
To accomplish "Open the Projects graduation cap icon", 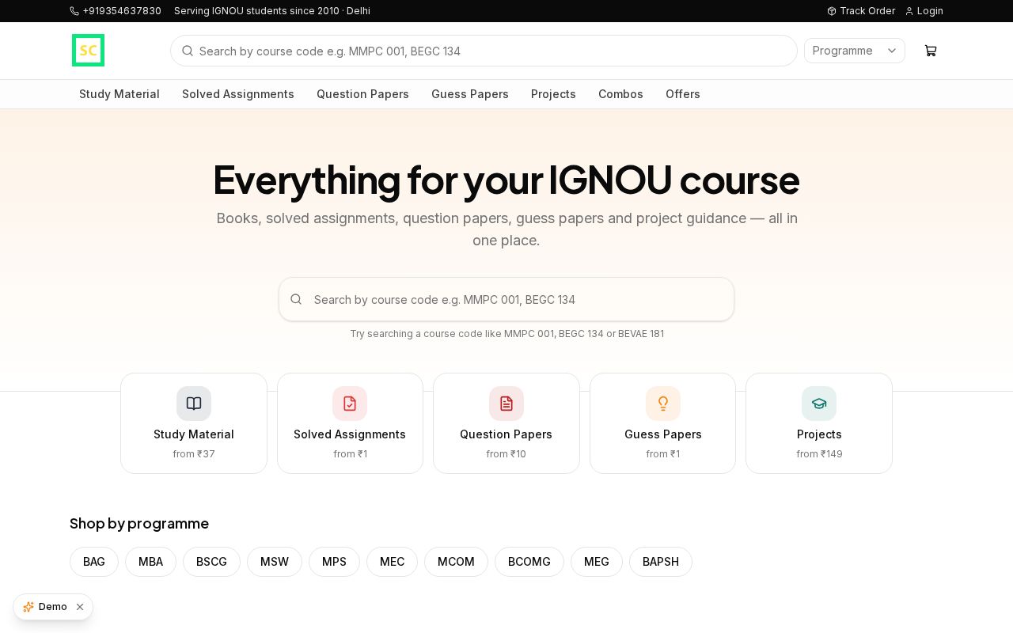I will (x=819, y=404).
